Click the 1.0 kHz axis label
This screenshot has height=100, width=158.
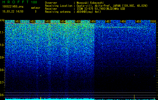tap(2, 45)
